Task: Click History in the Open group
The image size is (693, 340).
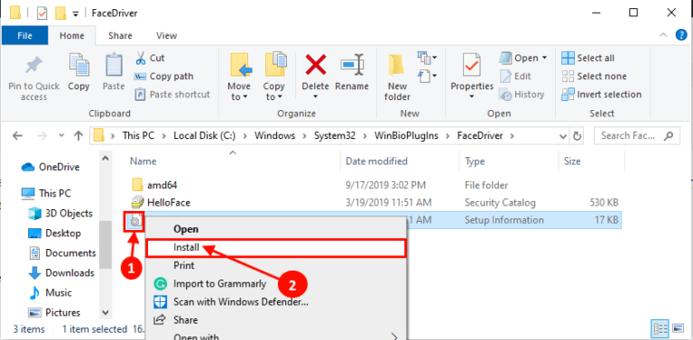Action: click(522, 95)
